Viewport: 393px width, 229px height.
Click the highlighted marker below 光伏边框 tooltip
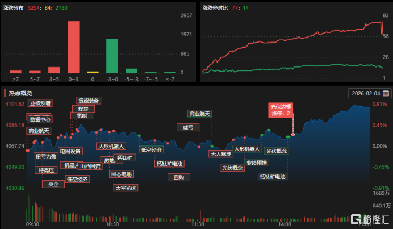coord(293,135)
